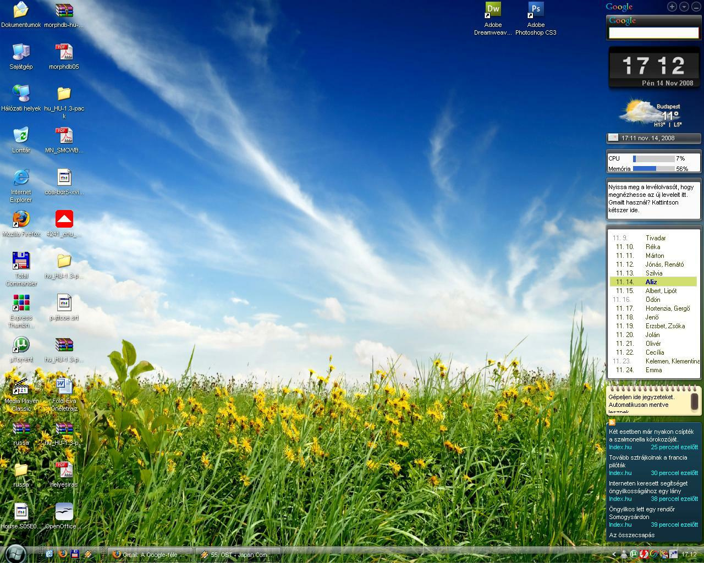
Task: Click the Start orb button
Action: coord(15,554)
